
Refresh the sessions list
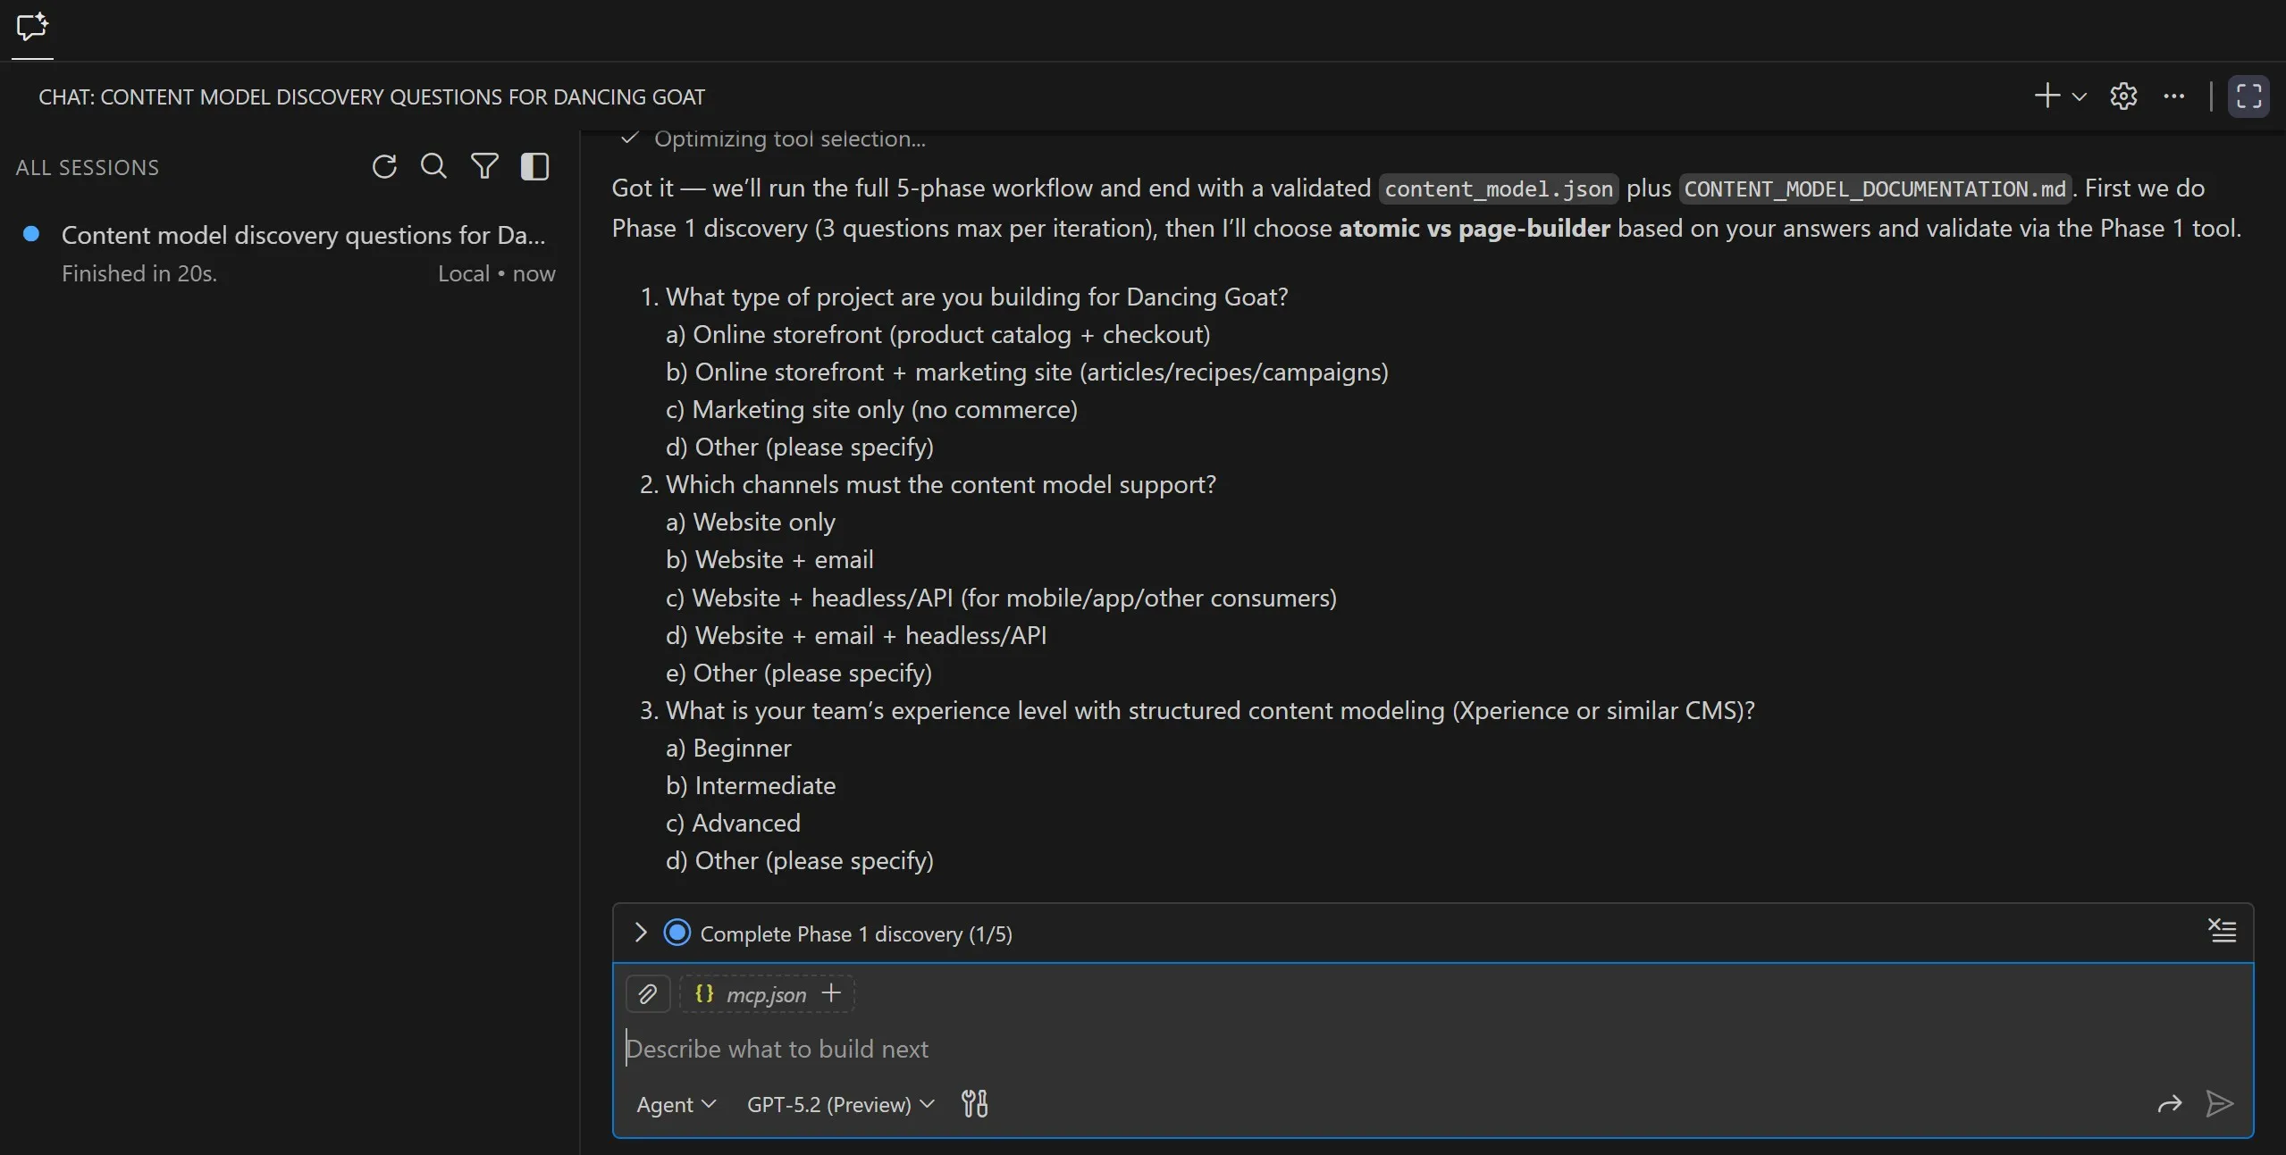(384, 167)
